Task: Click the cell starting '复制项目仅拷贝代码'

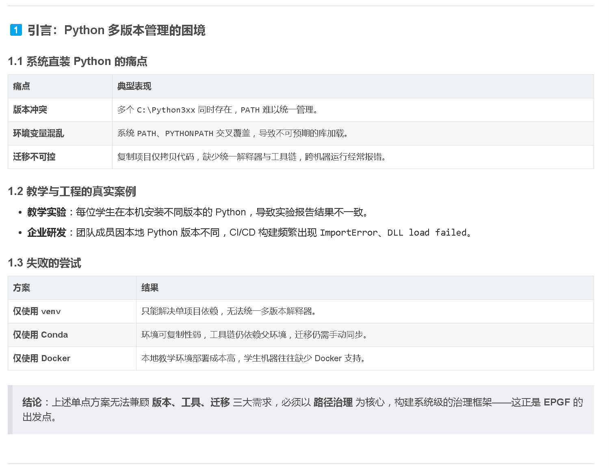Action: point(353,157)
